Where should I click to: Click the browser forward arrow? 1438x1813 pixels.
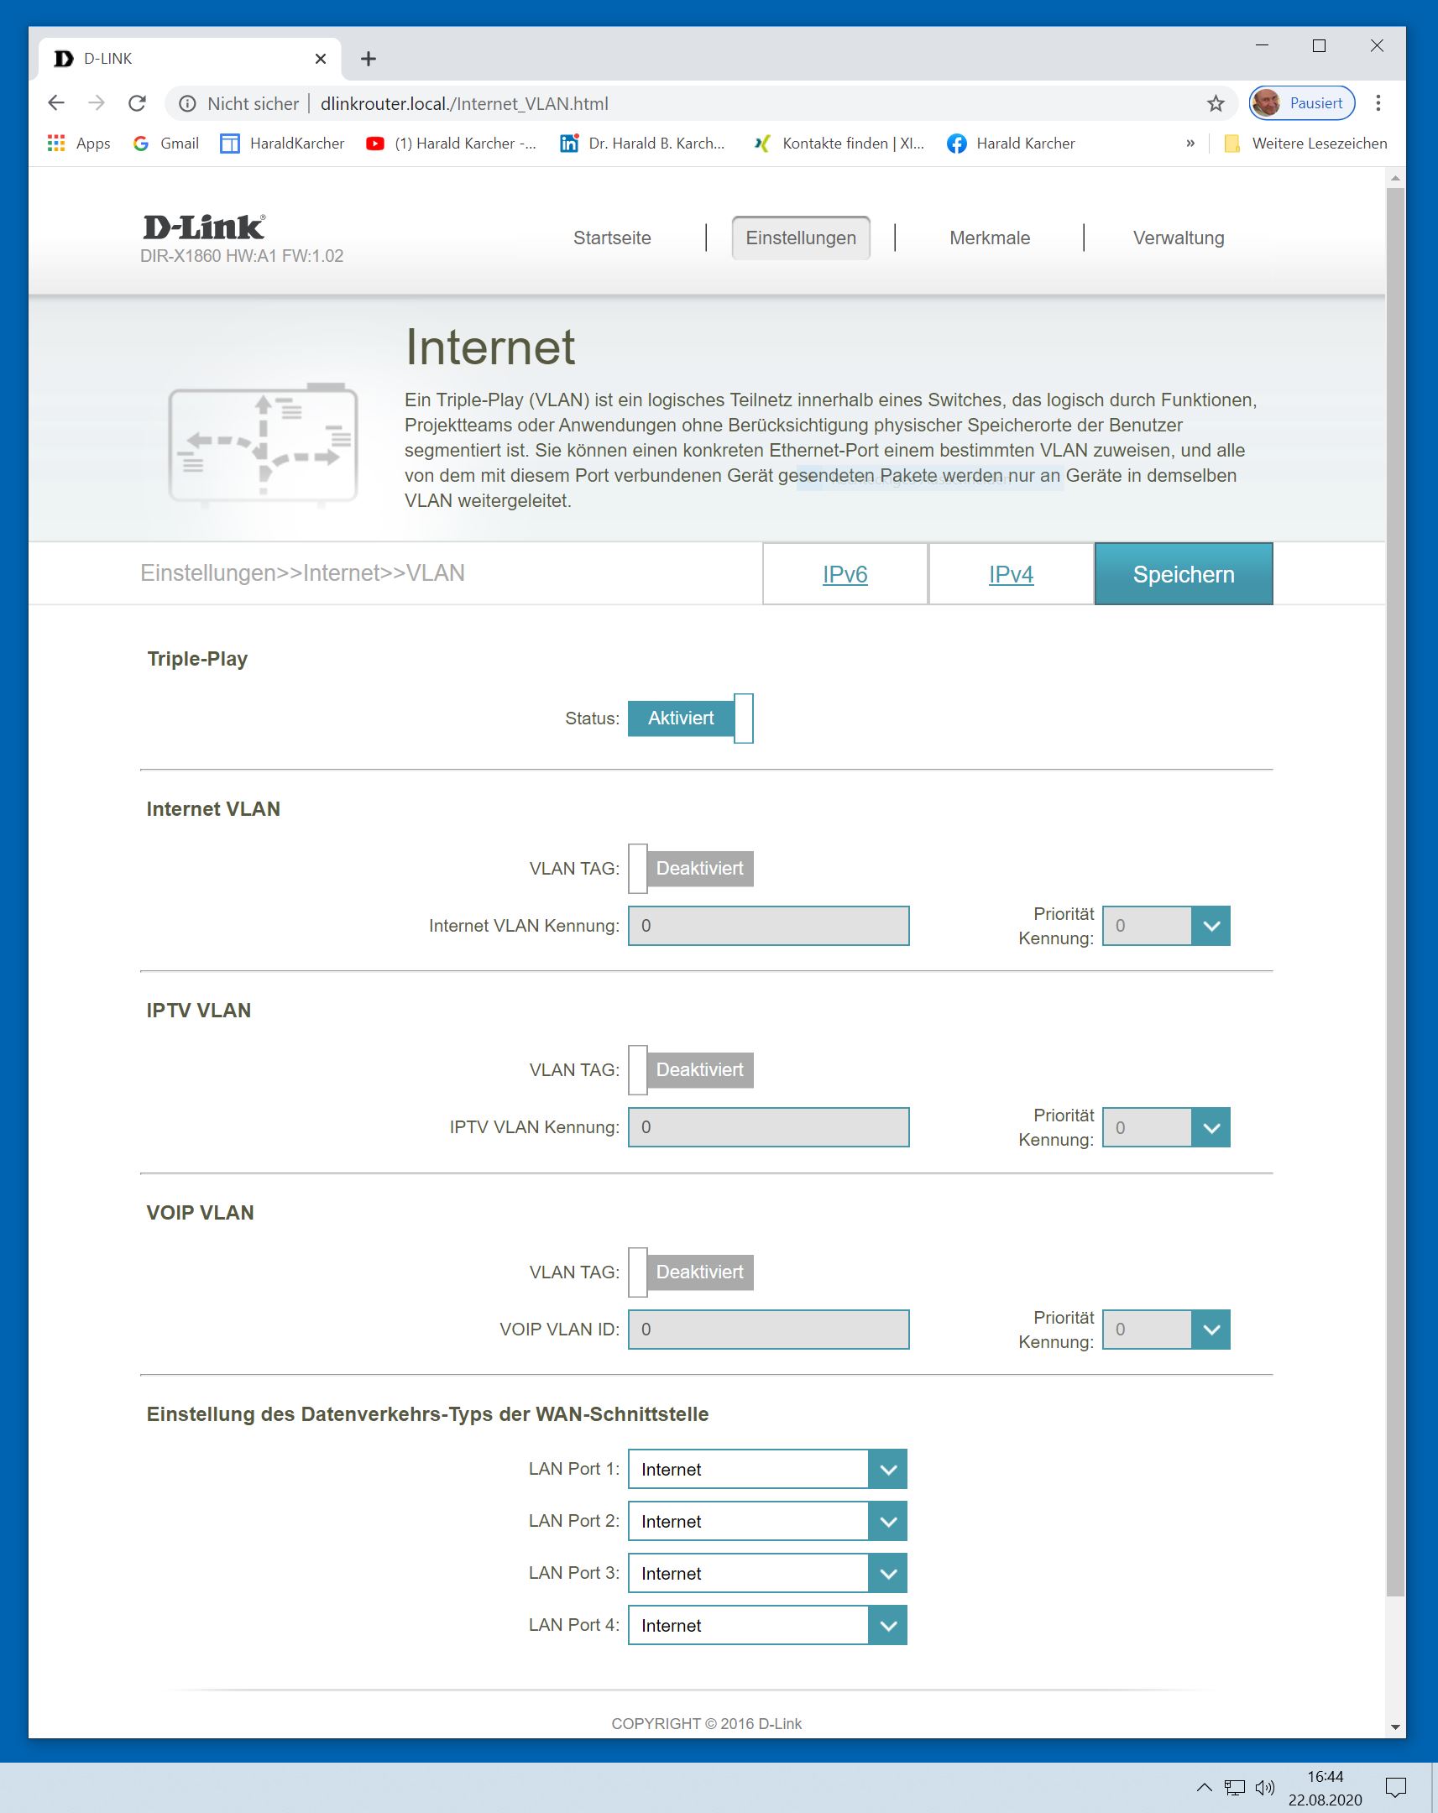click(97, 103)
